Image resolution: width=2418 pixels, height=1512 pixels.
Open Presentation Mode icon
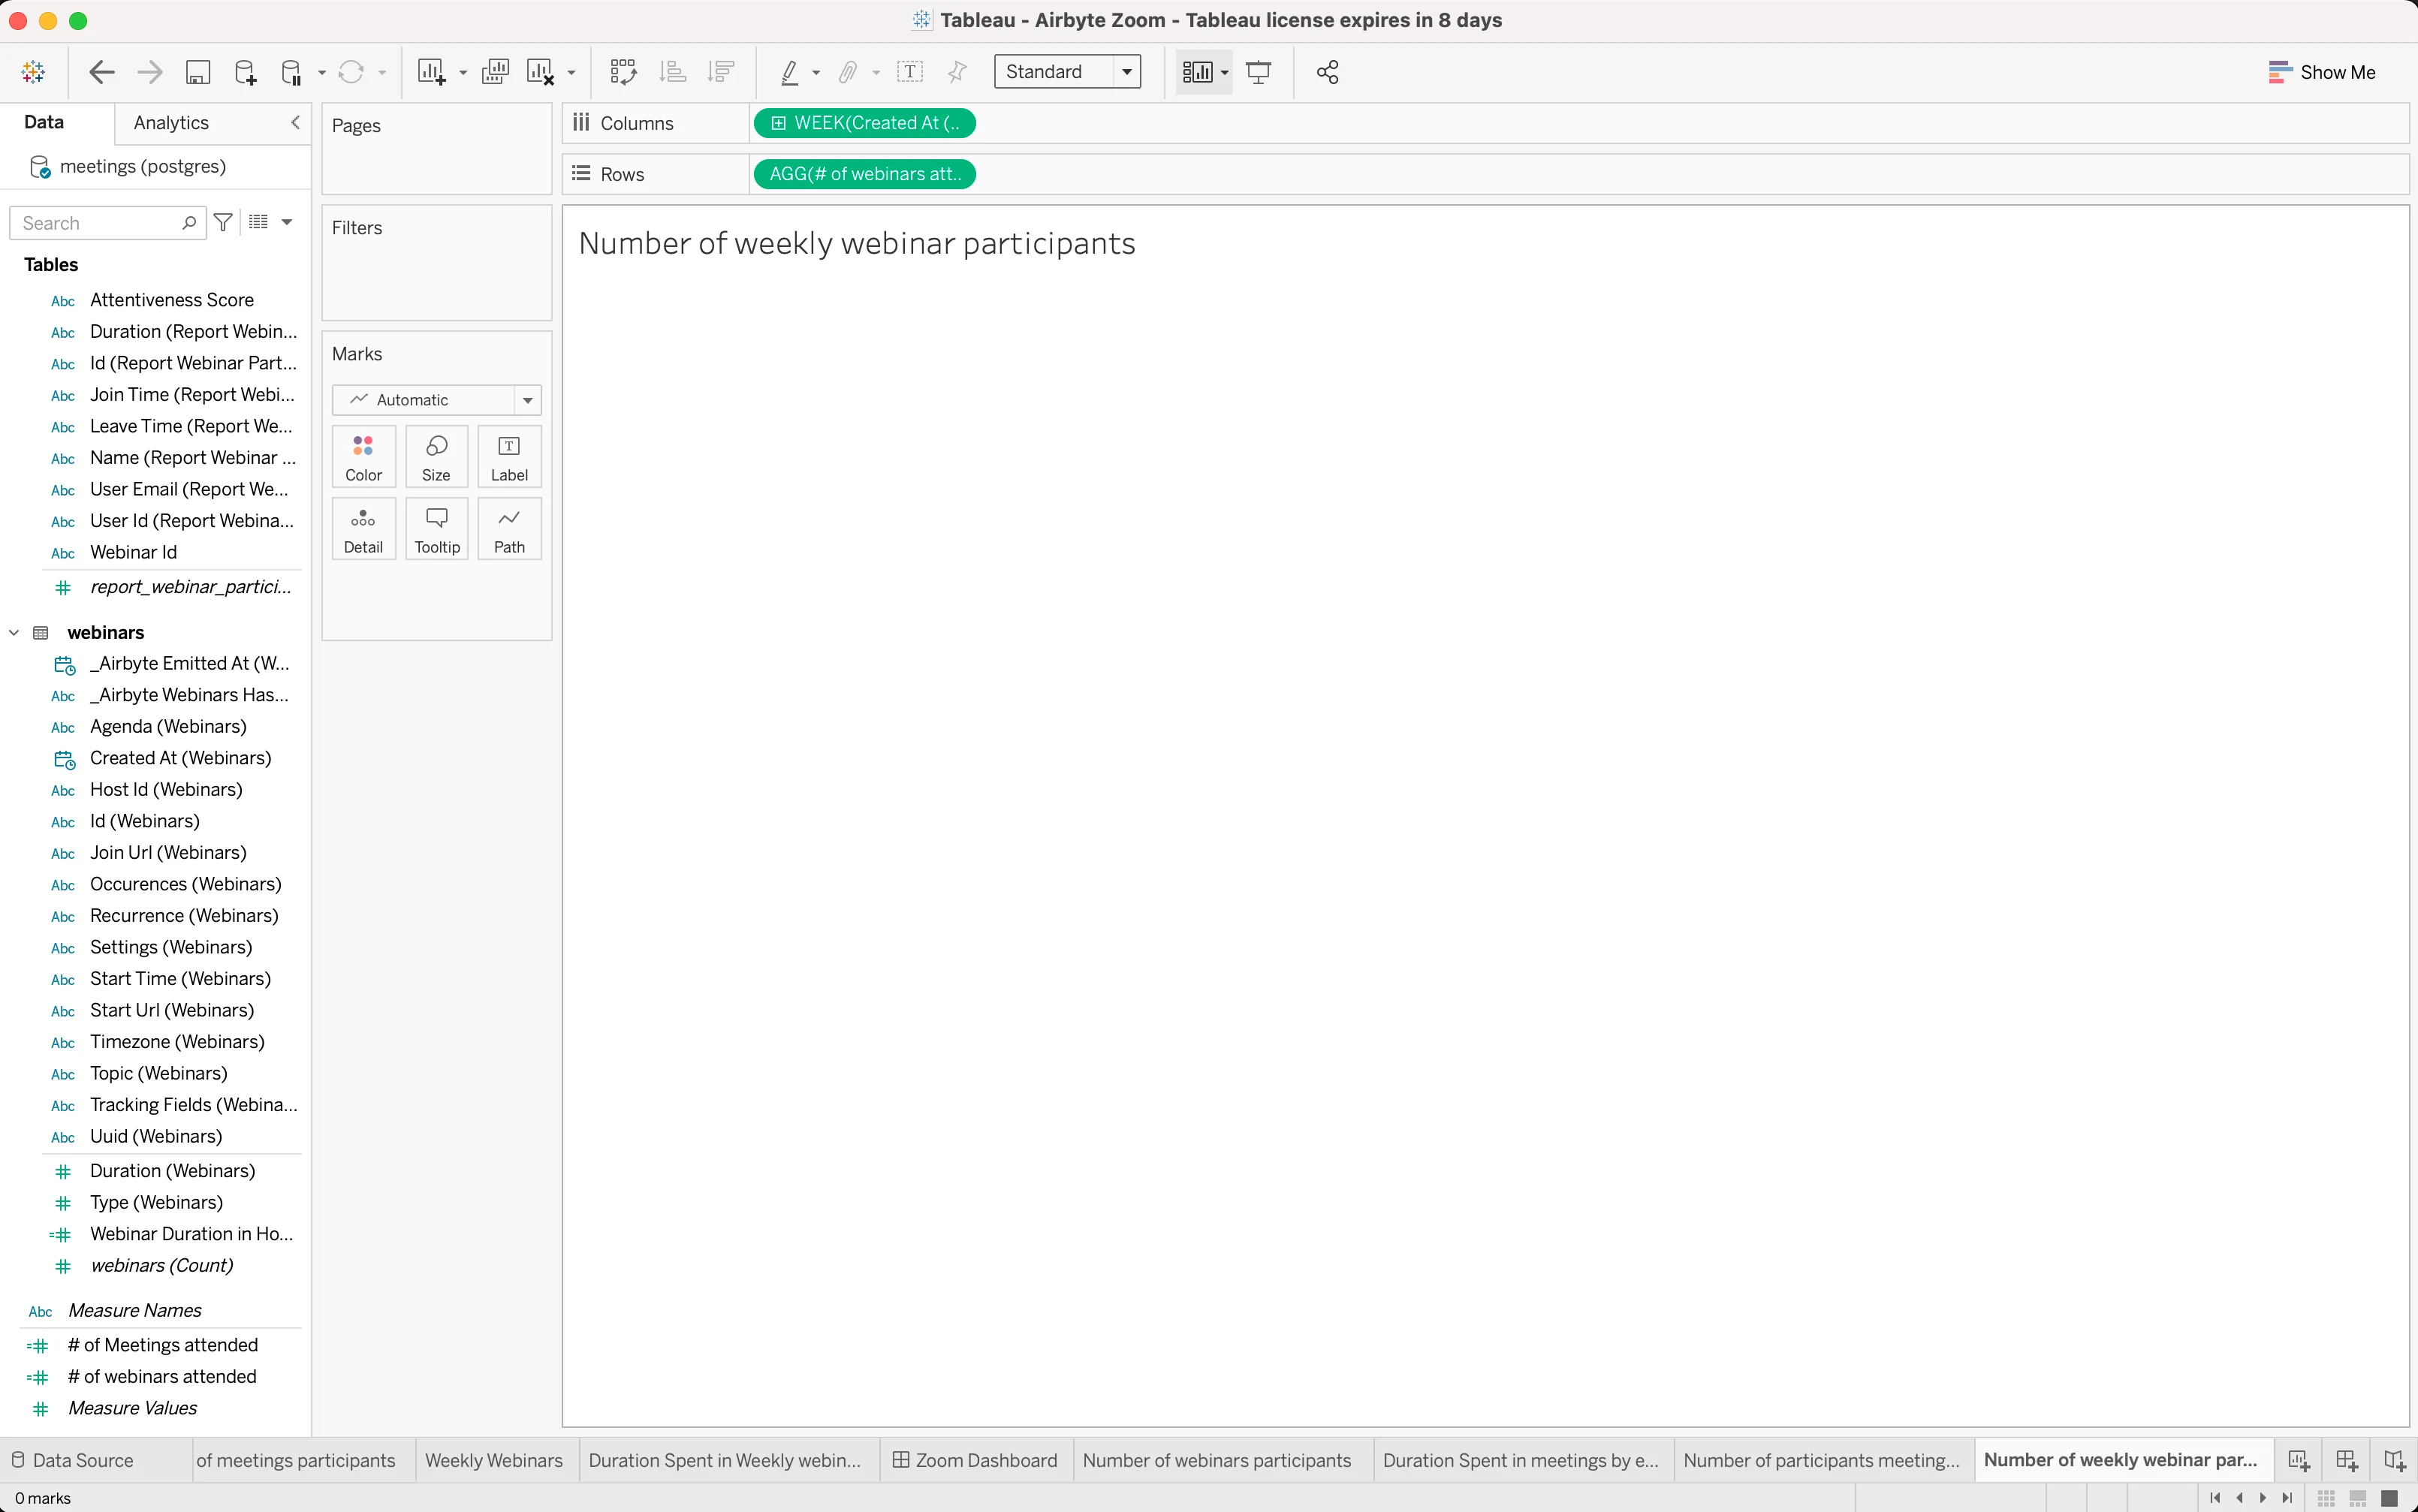pyautogui.click(x=1259, y=72)
